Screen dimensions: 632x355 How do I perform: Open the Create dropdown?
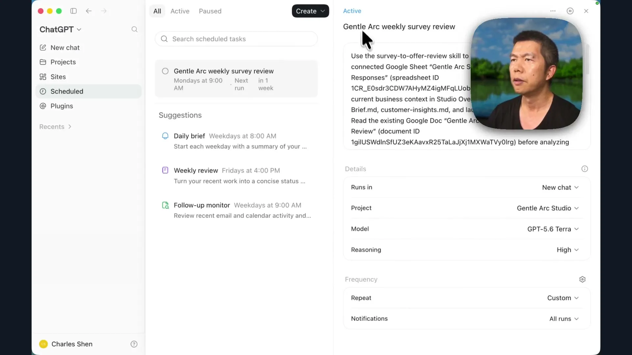tap(310, 11)
